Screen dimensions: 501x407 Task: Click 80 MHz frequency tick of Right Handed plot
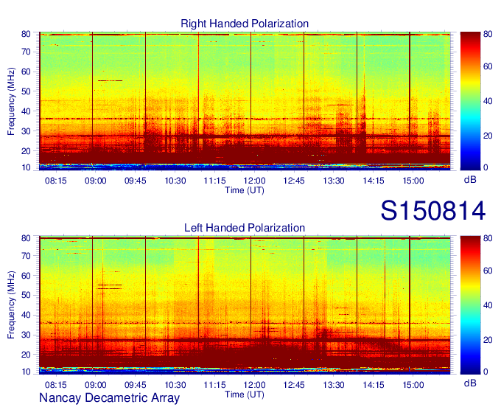click(26, 34)
